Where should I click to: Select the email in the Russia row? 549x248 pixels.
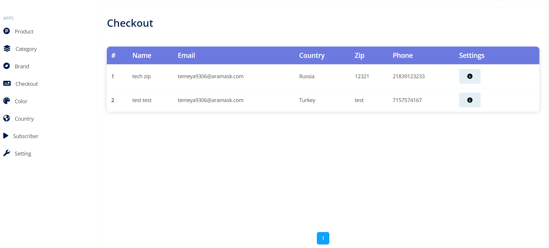pyautogui.click(x=210, y=76)
